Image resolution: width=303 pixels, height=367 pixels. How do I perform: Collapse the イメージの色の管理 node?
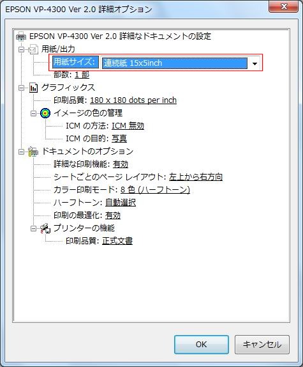pos(34,113)
